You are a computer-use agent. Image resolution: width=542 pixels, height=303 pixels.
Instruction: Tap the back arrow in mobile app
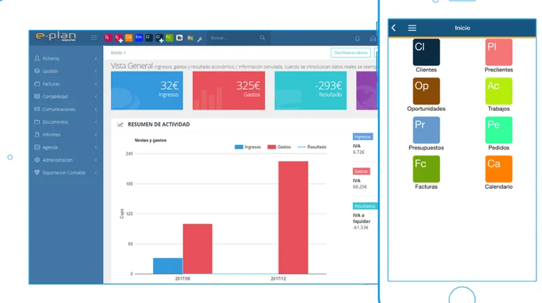(394, 28)
